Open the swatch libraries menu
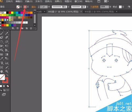This screenshot has height=112, width=132. coord(1,28)
